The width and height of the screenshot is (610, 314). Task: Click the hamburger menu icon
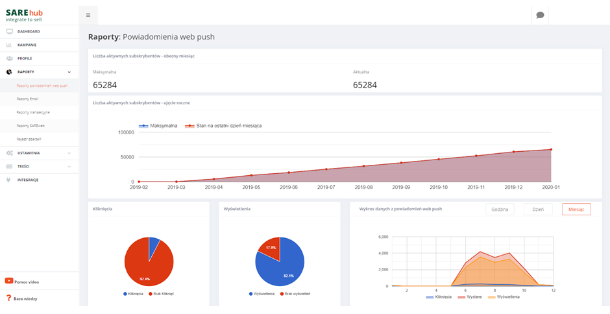[x=88, y=15]
